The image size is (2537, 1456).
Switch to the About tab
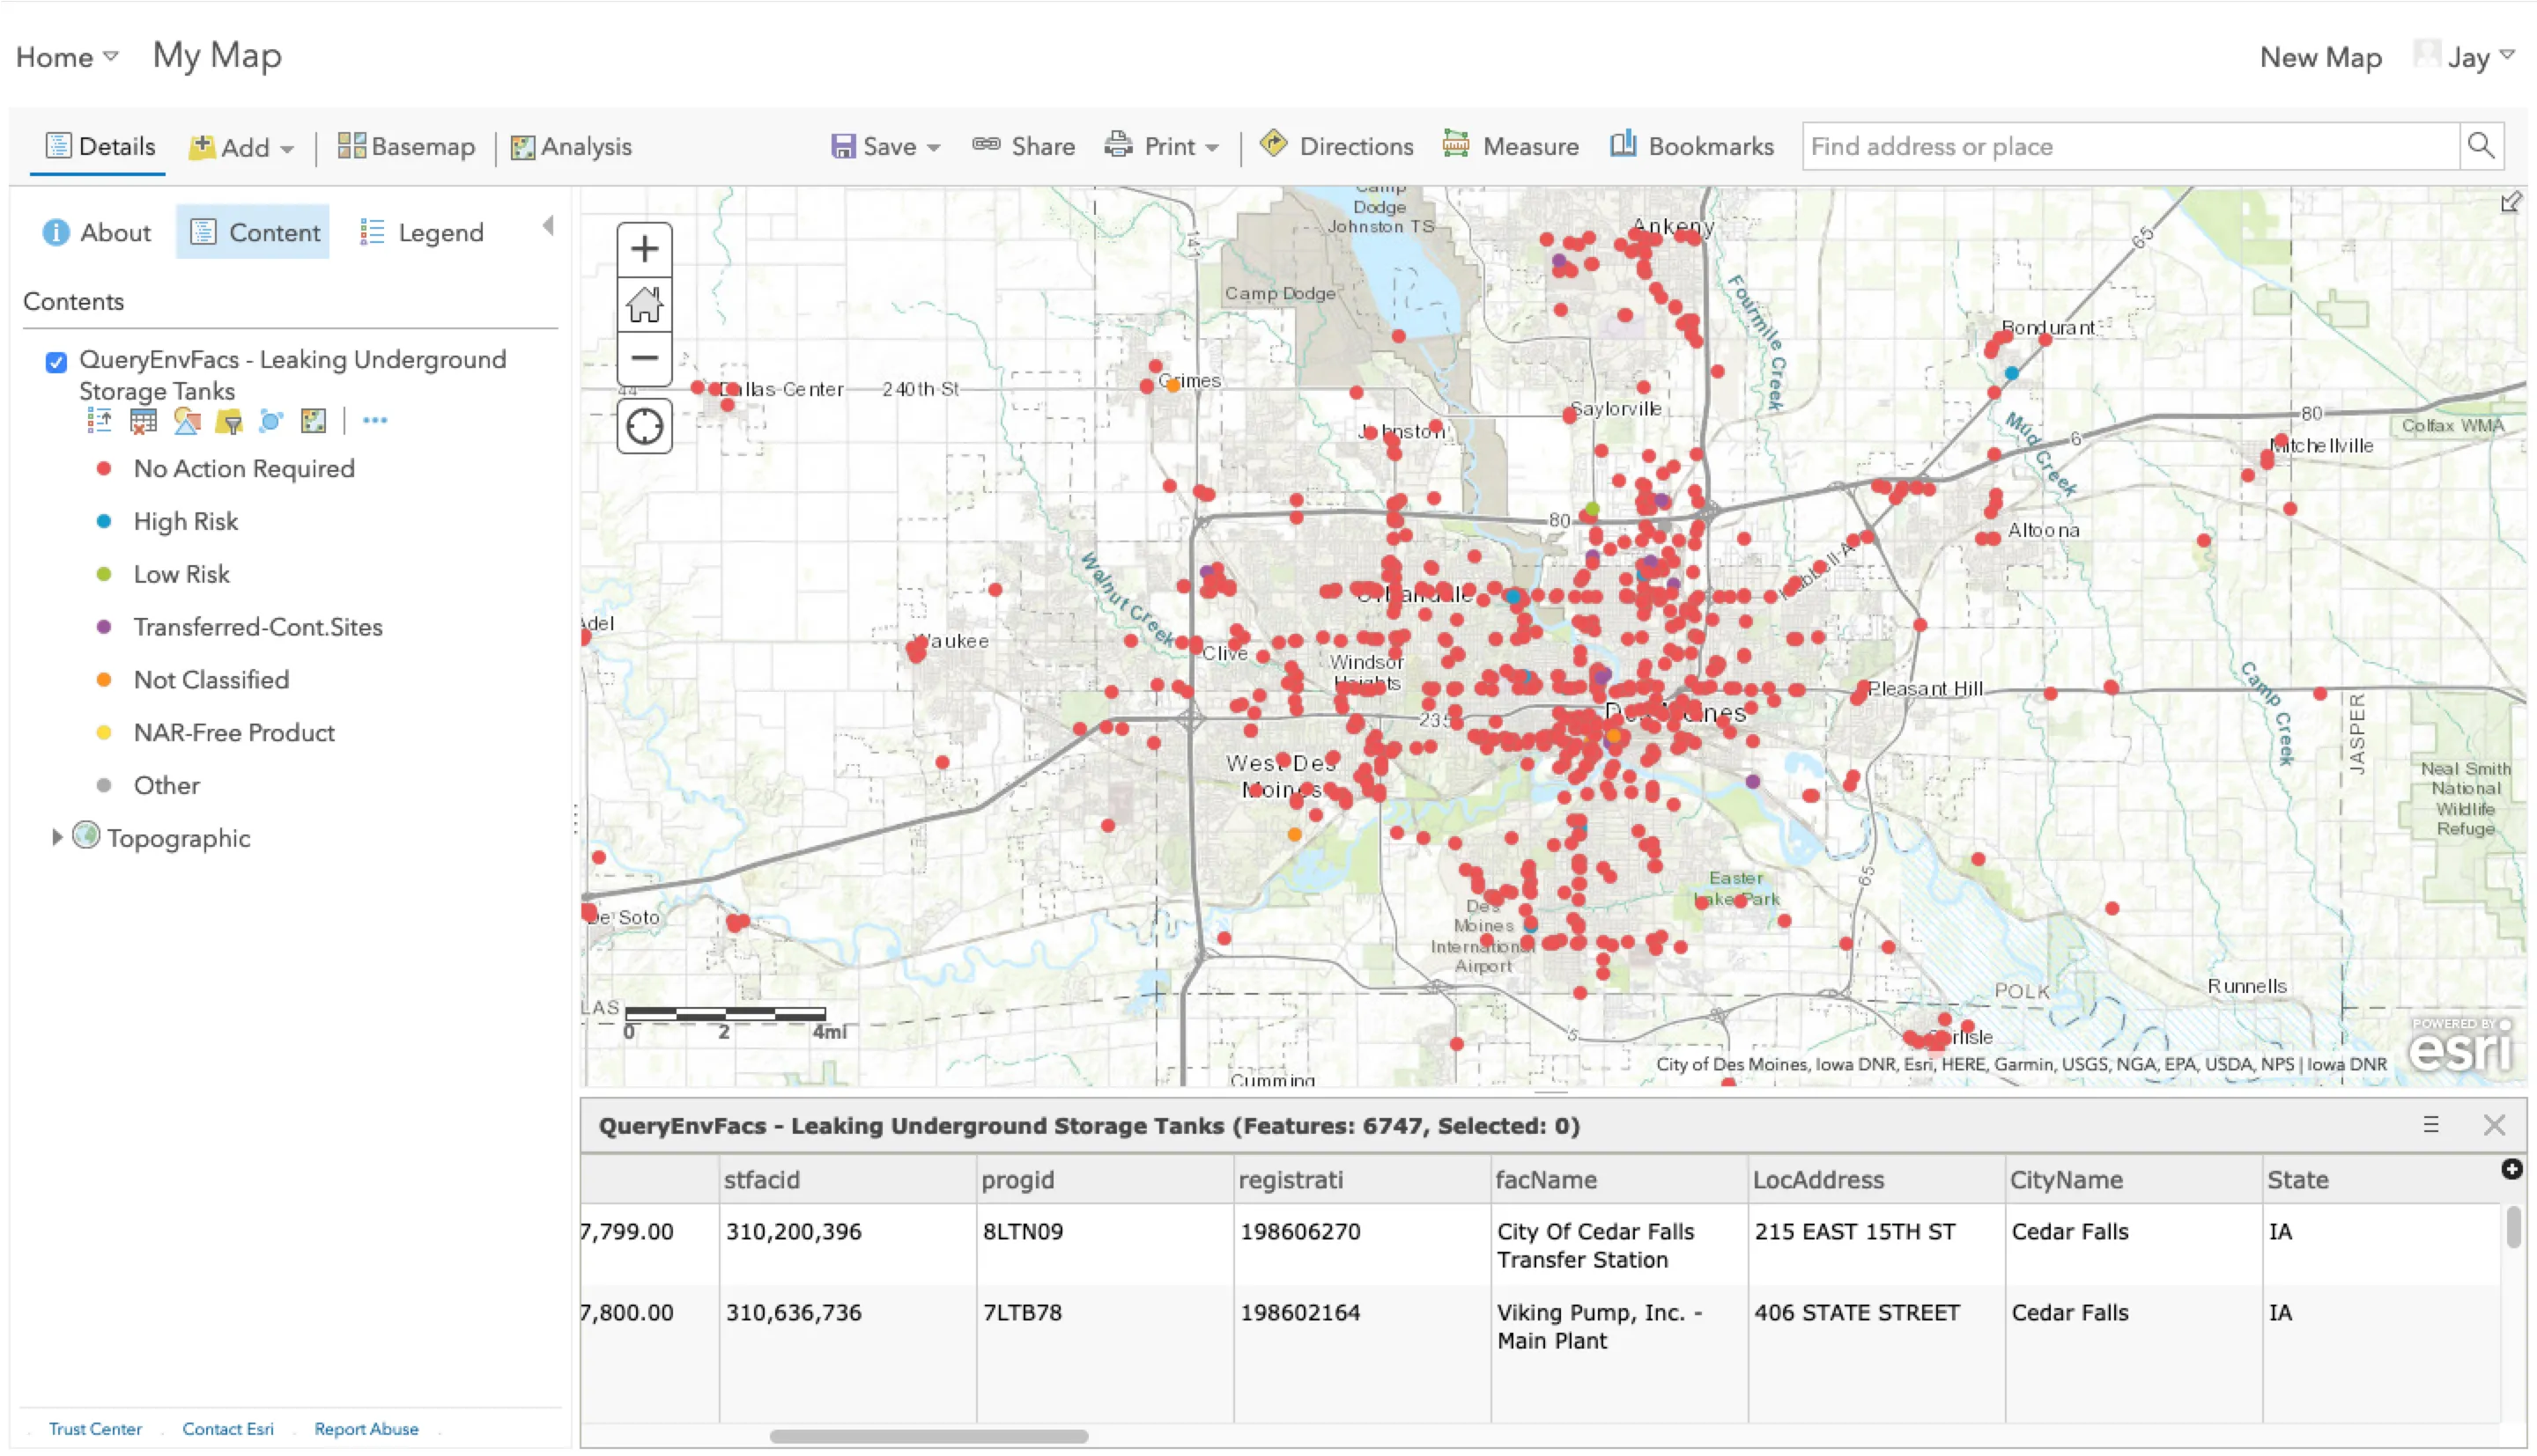(96, 231)
